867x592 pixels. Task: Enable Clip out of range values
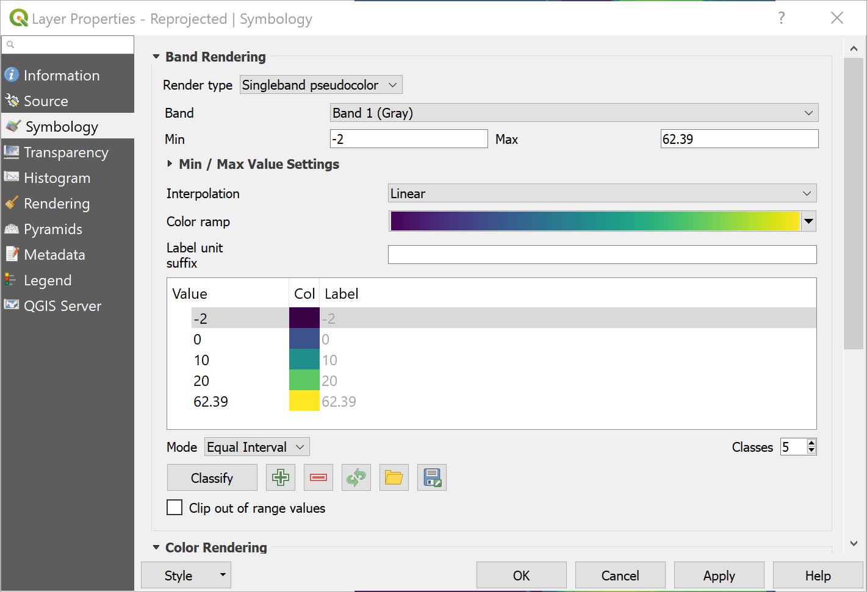pos(174,507)
